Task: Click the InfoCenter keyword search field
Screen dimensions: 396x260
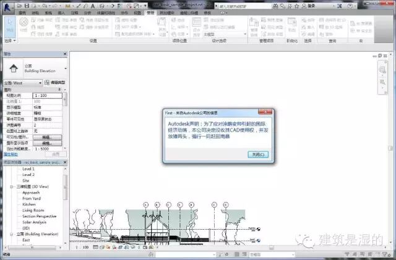Action: (244, 6)
